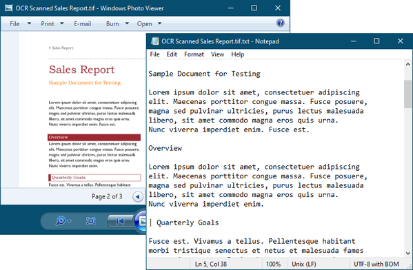Click 'Sales Report' heading in the scanned image
Screen dimensions: 413x270
click(81, 70)
